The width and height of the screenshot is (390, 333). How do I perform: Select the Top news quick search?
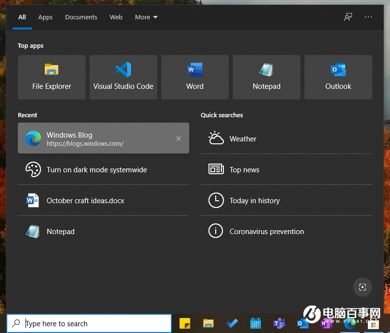tap(216, 169)
